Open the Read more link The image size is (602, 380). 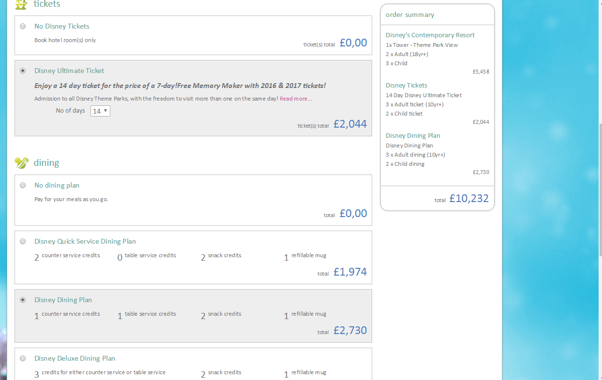(x=296, y=99)
